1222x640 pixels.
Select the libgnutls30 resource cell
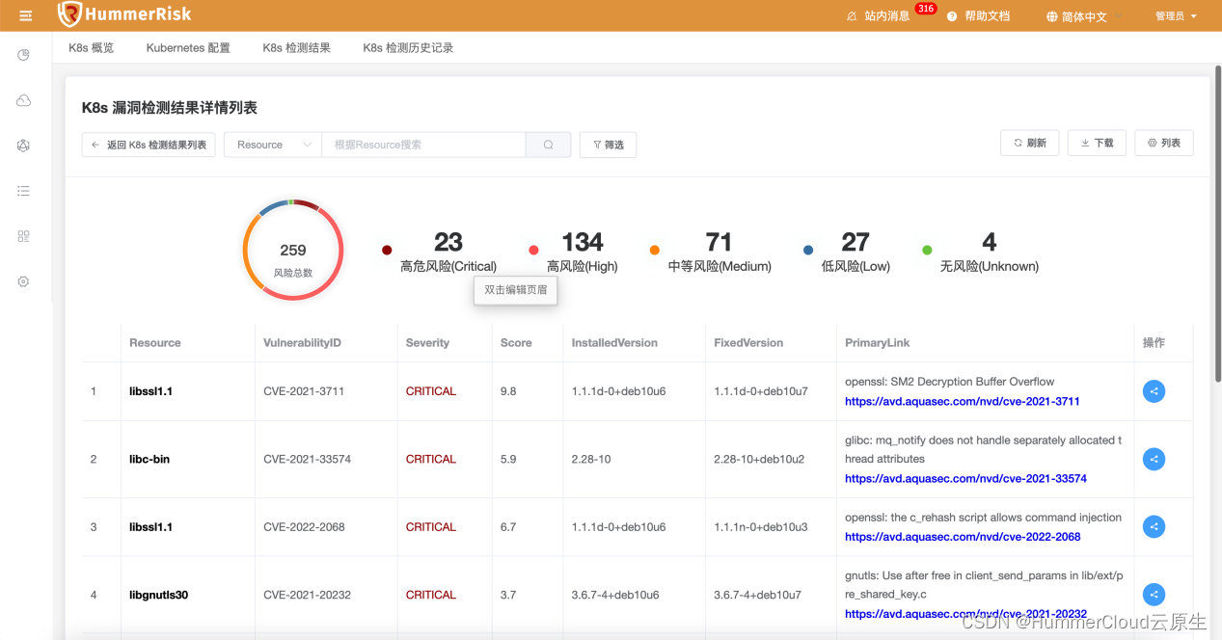click(158, 595)
